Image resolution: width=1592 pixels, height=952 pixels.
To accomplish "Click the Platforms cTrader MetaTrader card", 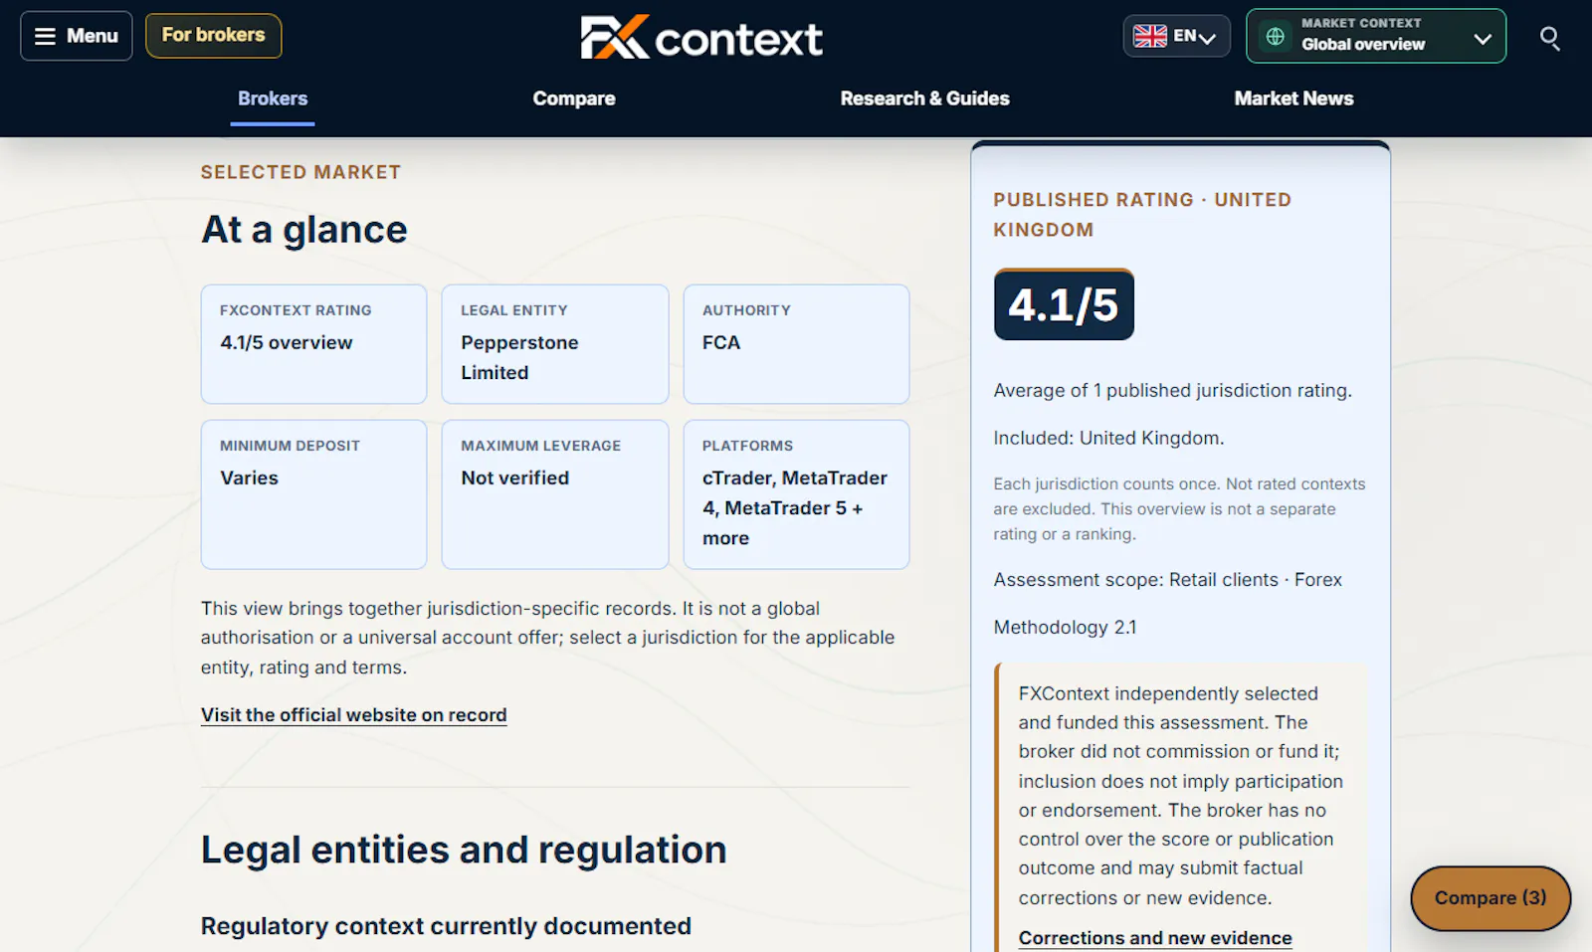I will coord(796,494).
